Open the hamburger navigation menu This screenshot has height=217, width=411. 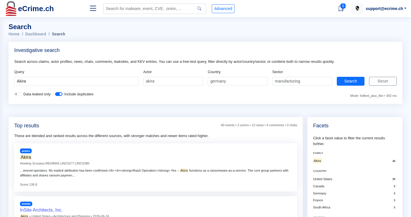[93, 8]
